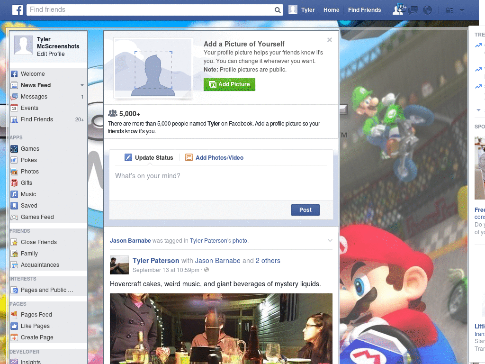Click the sidebar profile picture thumbnail

[x=24, y=45]
